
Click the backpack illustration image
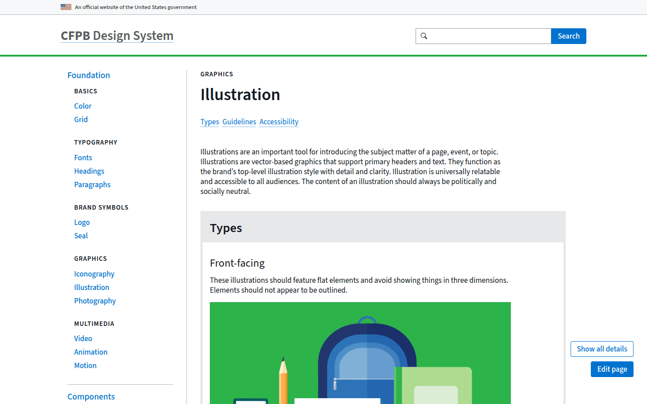coord(360,353)
